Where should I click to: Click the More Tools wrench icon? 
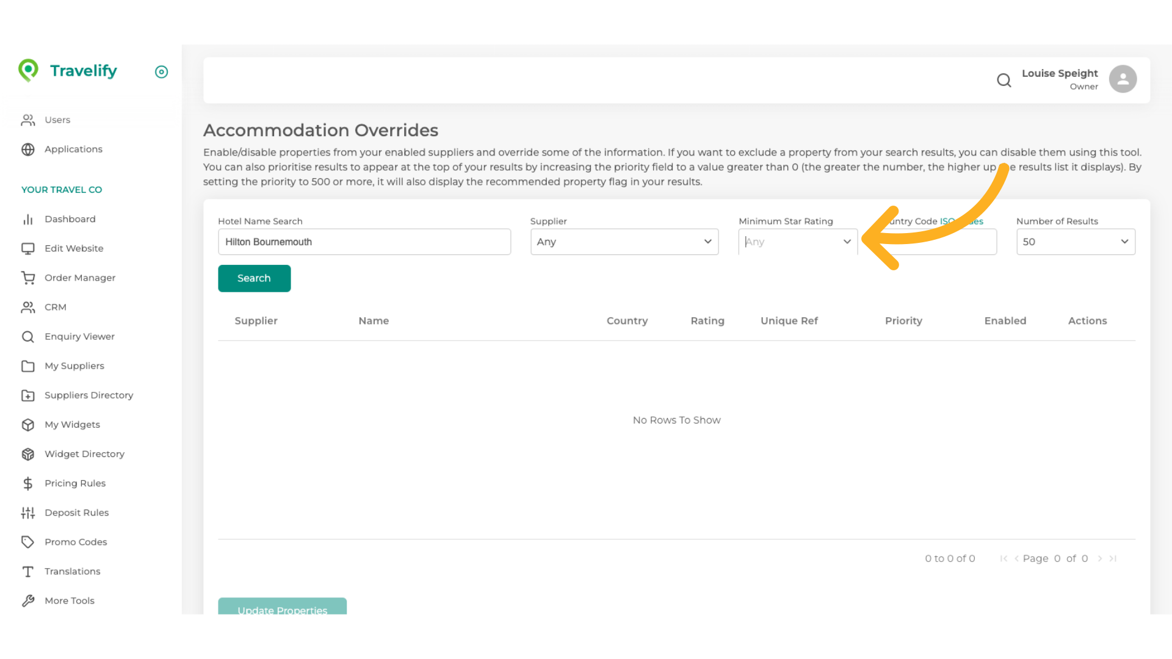tap(28, 600)
